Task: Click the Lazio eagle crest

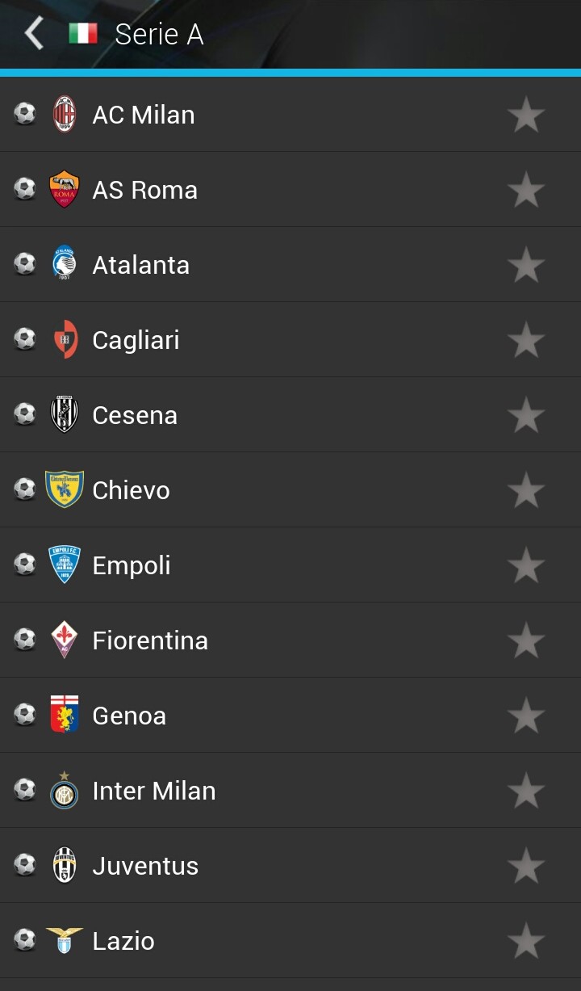Action: [x=65, y=940]
